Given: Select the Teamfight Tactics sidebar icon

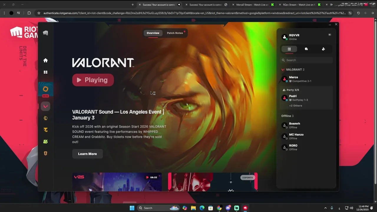Looking at the screenshot, I should [45, 130].
